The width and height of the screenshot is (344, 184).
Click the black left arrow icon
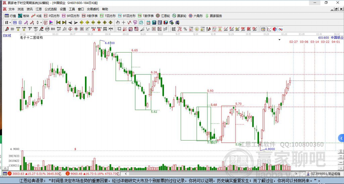[x=70, y=22]
